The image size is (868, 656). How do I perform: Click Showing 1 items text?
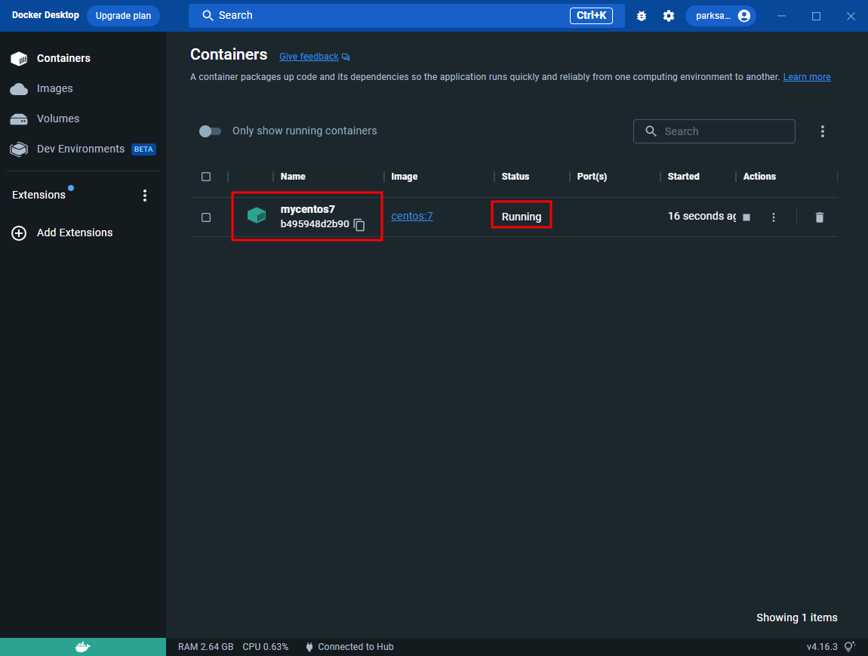[x=796, y=618]
